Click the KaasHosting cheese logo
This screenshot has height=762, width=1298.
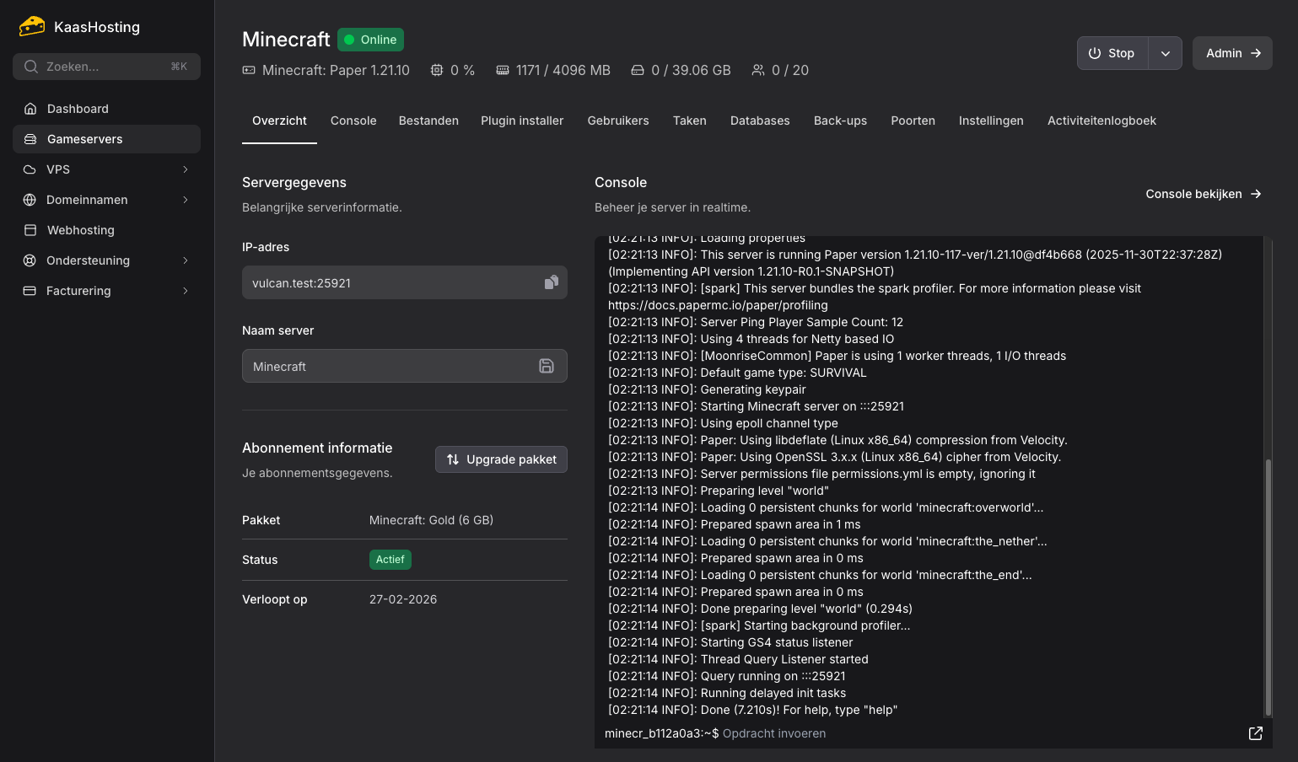[x=32, y=26]
